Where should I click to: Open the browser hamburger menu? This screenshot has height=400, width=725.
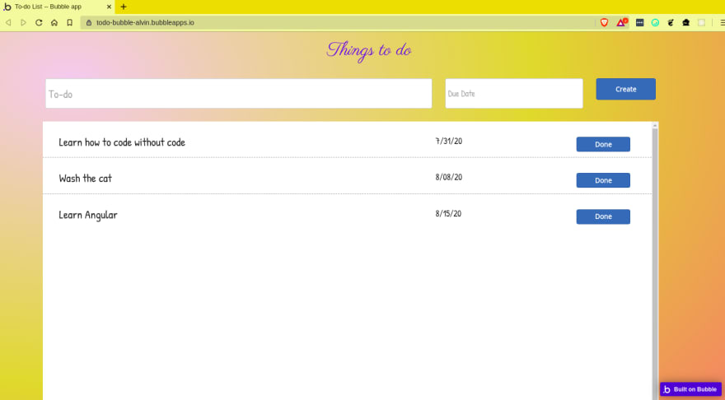(x=722, y=22)
